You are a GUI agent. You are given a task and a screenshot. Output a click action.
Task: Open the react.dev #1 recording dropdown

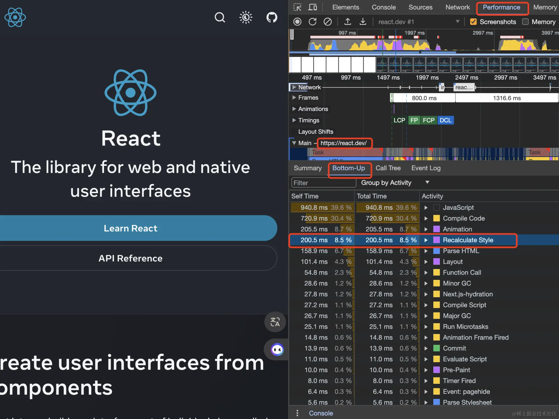418,22
